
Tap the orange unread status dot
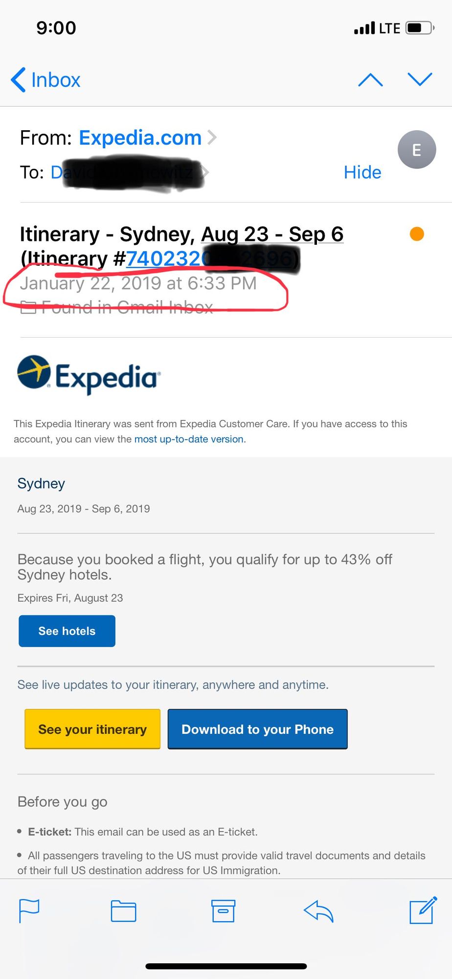tap(417, 234)
